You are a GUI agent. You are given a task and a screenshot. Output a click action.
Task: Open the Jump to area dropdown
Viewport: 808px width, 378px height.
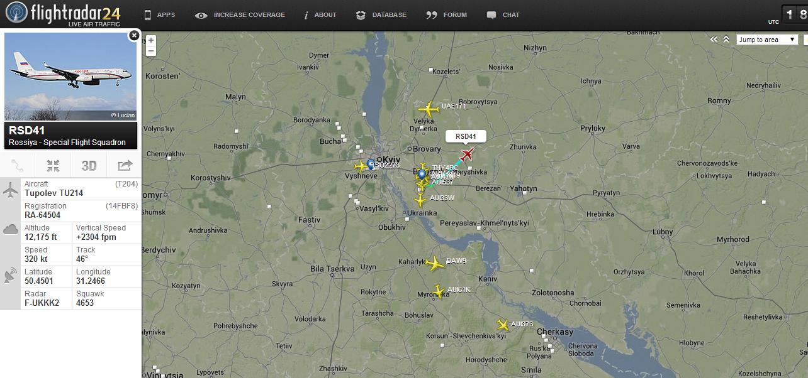pos(767,40)
